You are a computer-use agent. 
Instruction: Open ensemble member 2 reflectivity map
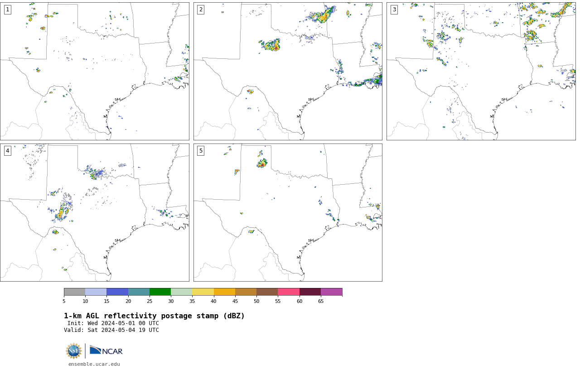pyautogui.click(x=288, y=71)
